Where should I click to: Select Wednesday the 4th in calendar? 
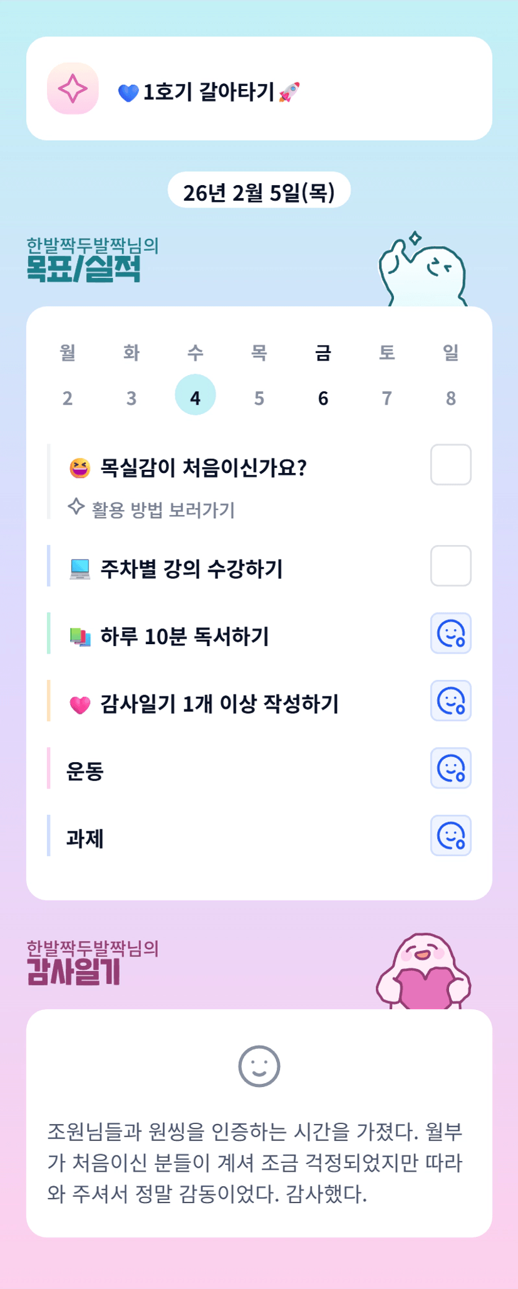[x=195, y=396]
